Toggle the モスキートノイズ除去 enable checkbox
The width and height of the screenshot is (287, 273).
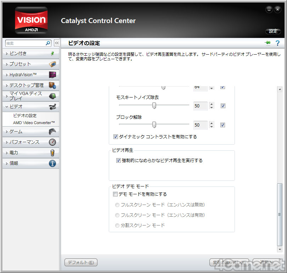coord(223,106)
